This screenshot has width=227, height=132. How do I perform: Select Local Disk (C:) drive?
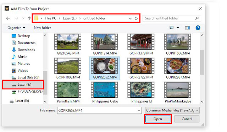[26, 78]
